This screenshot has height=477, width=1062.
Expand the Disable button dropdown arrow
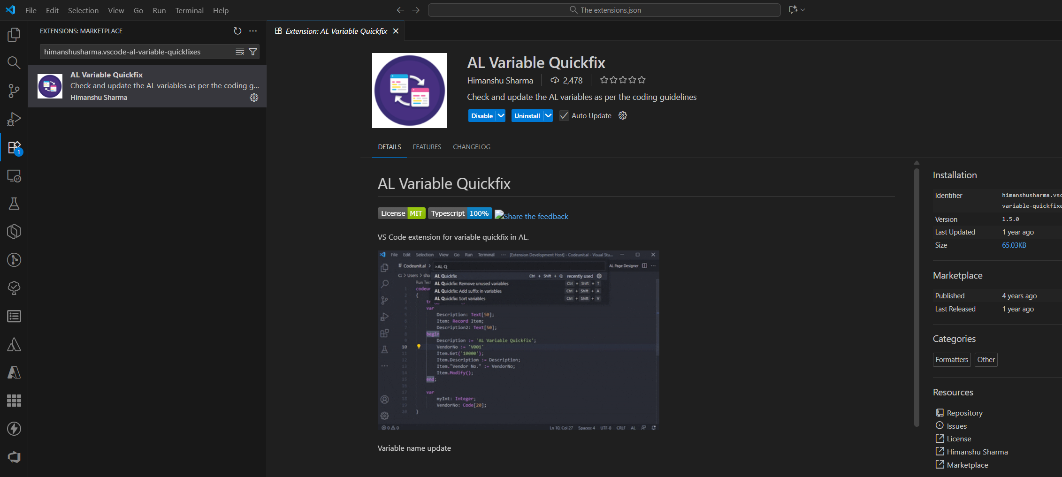click(x=501, y=116)
